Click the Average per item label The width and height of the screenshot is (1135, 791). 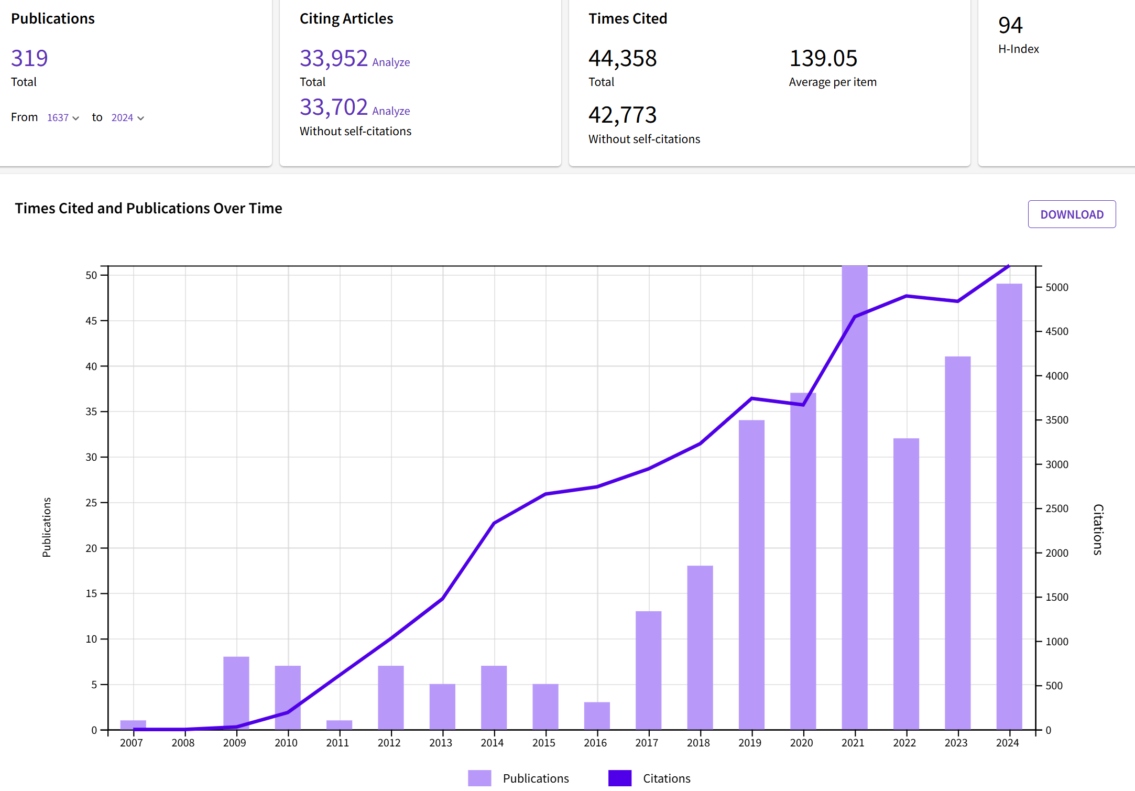(833, 82)
